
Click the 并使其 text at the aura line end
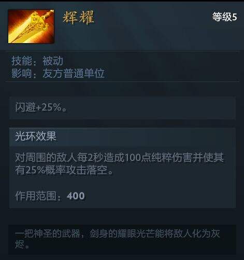[x=208, y=157]
